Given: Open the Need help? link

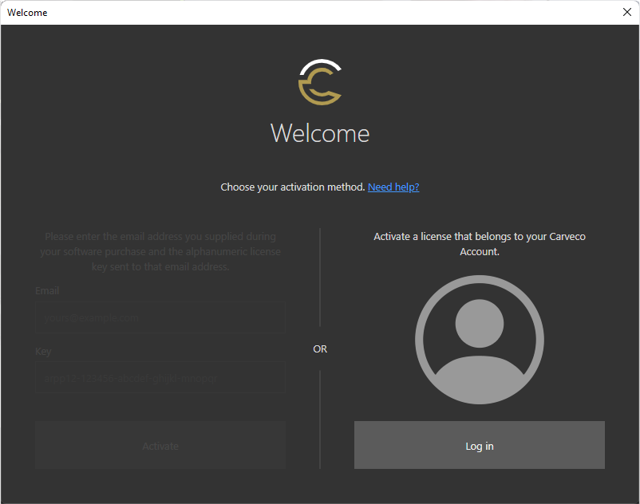Looking at the screenshot, I should [x=393, y=187].
